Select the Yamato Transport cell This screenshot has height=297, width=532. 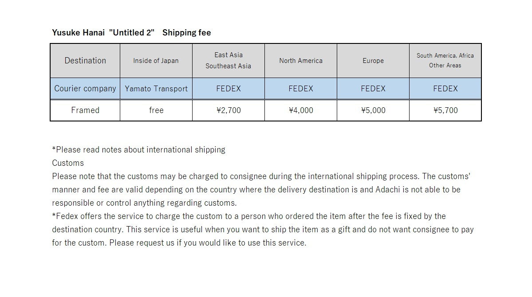pos(156,89)
